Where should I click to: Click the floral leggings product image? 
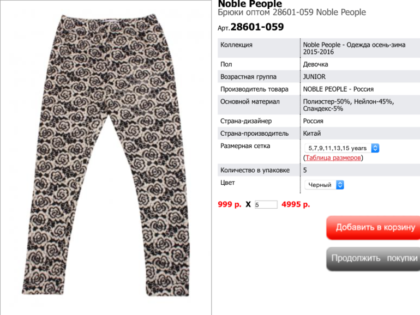pyautogui.click(x=106, y=155)
